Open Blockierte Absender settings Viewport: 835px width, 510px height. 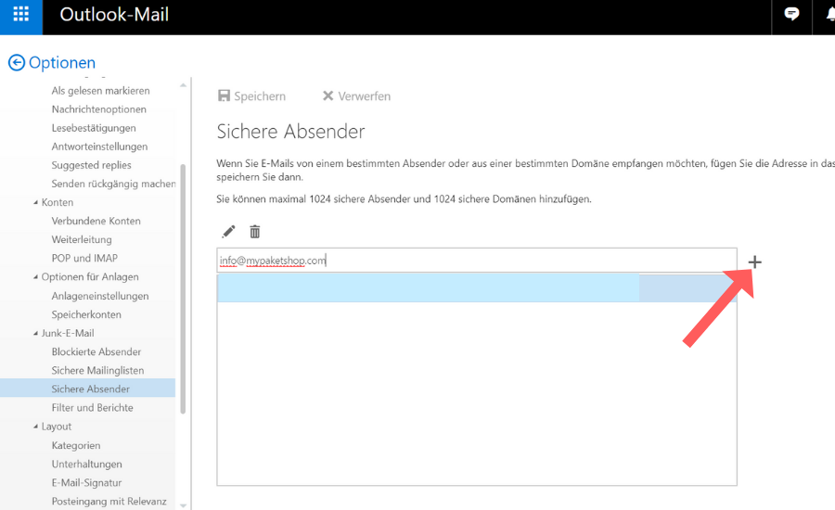click(96, 352)
